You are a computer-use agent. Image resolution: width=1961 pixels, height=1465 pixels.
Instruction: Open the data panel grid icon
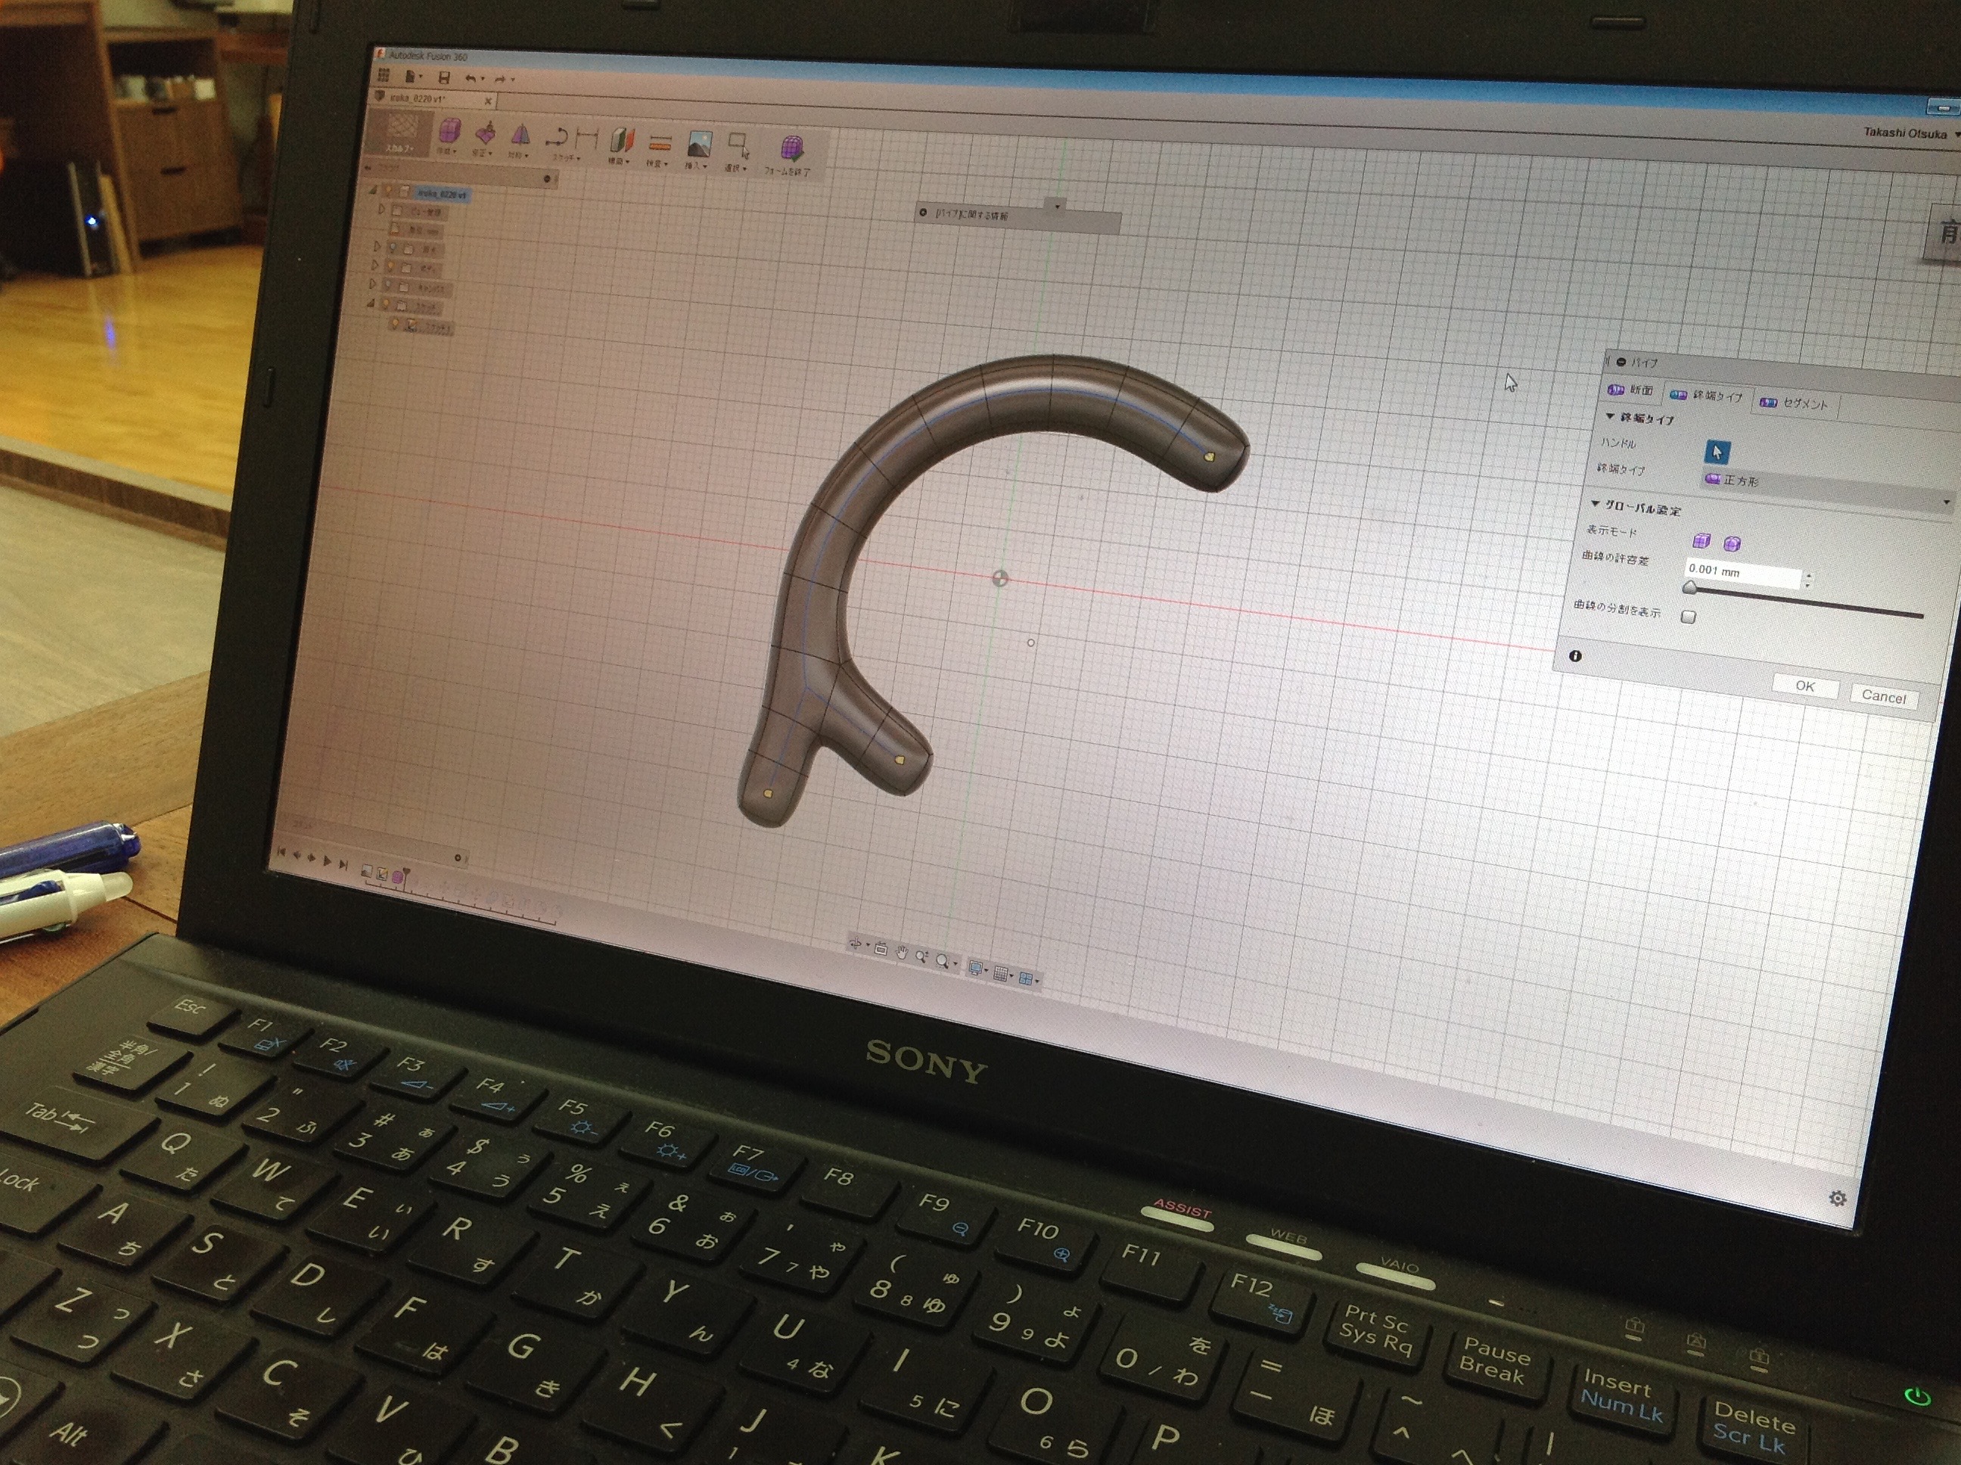coord(383,76)
